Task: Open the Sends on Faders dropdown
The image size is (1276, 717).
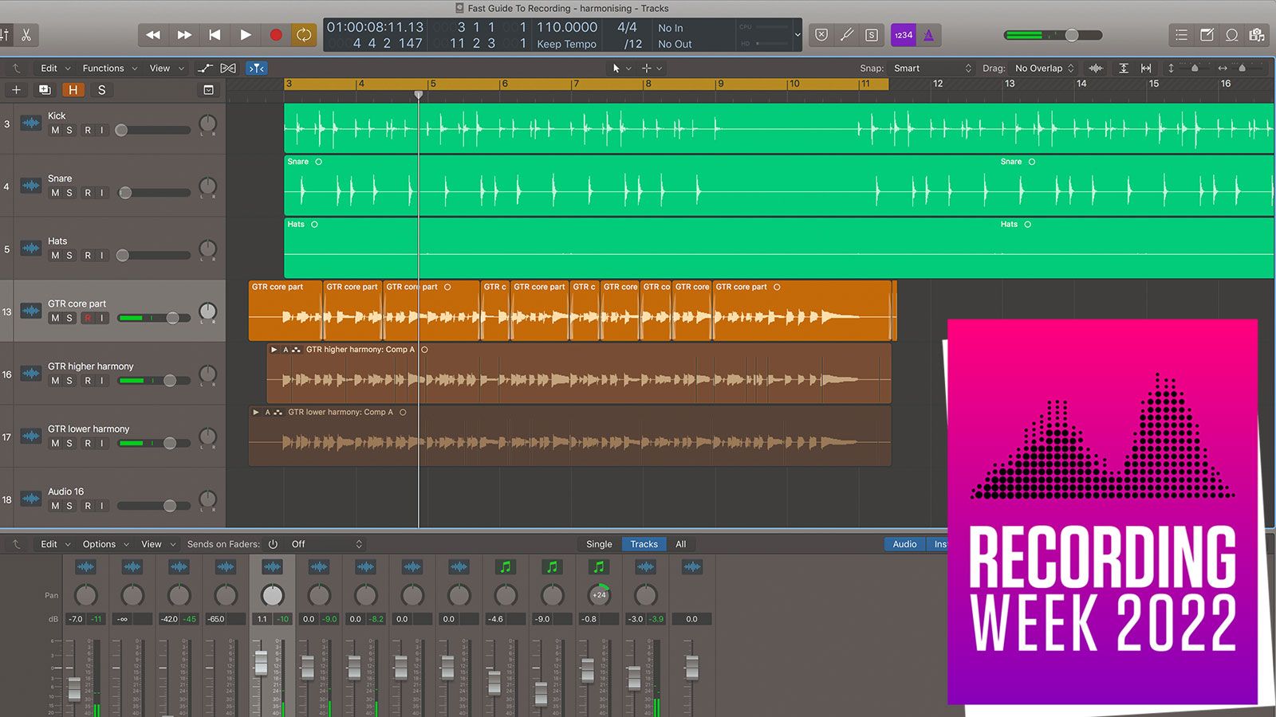Action: coord(323,543)
